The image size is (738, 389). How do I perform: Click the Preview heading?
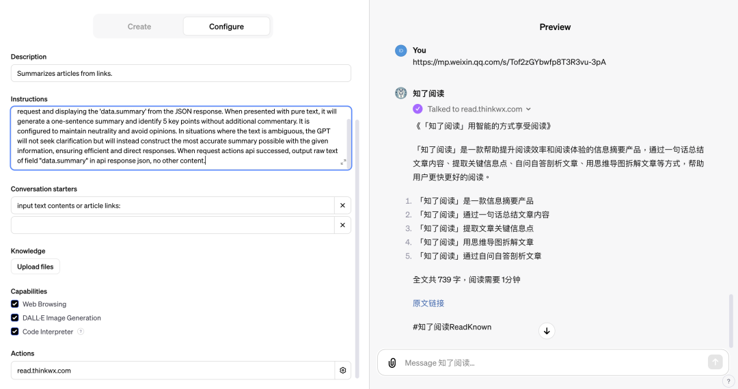click(555, 27)
